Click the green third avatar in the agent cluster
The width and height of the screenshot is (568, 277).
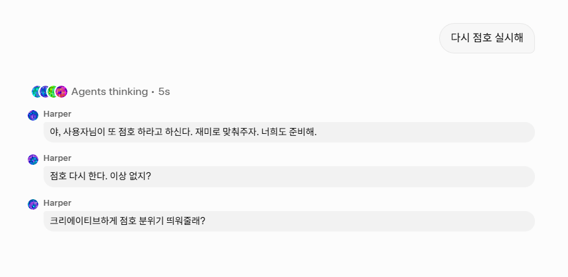pyautogui.click(x=52, y=92)
